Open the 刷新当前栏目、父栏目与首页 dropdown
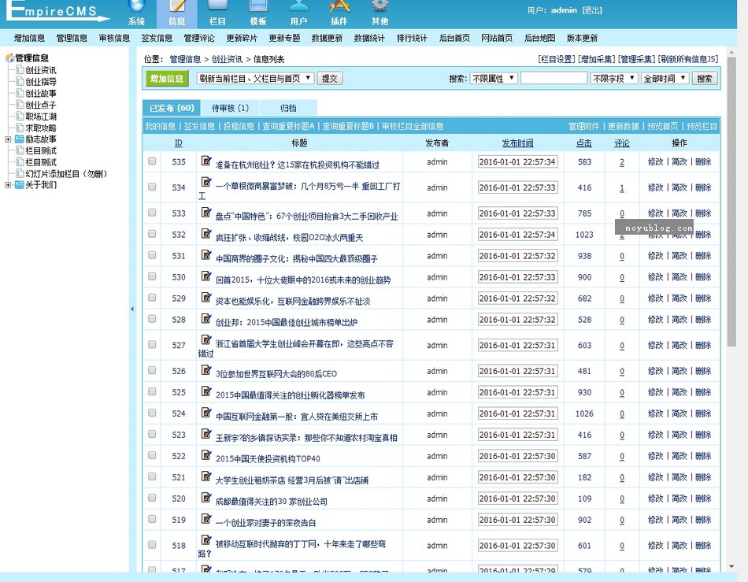Screen dimensions: 748x582 [x=255, y=78]
